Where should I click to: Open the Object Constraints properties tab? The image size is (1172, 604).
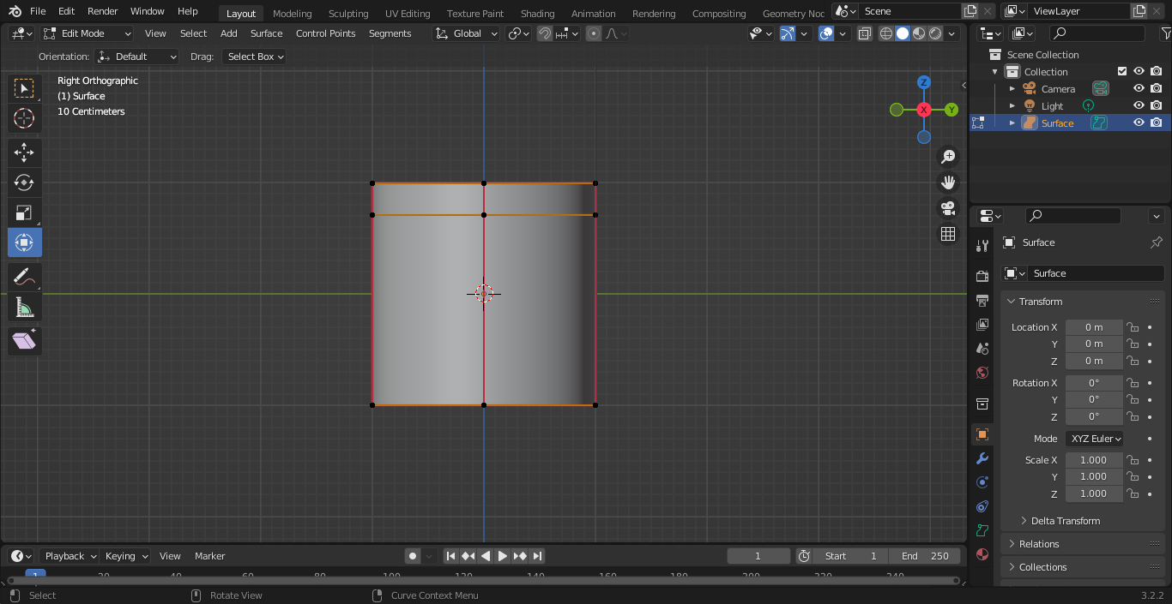tap(982, 506)
